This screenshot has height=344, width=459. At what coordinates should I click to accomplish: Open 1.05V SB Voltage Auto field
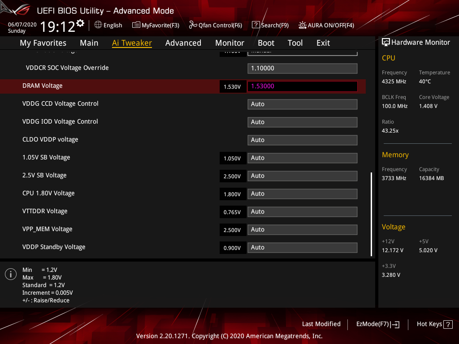[303, 158]
